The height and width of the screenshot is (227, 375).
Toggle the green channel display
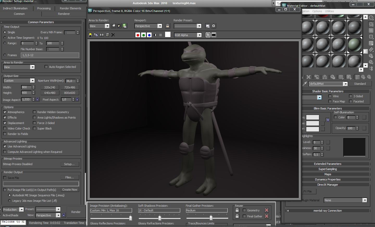(x=143, y=35)
